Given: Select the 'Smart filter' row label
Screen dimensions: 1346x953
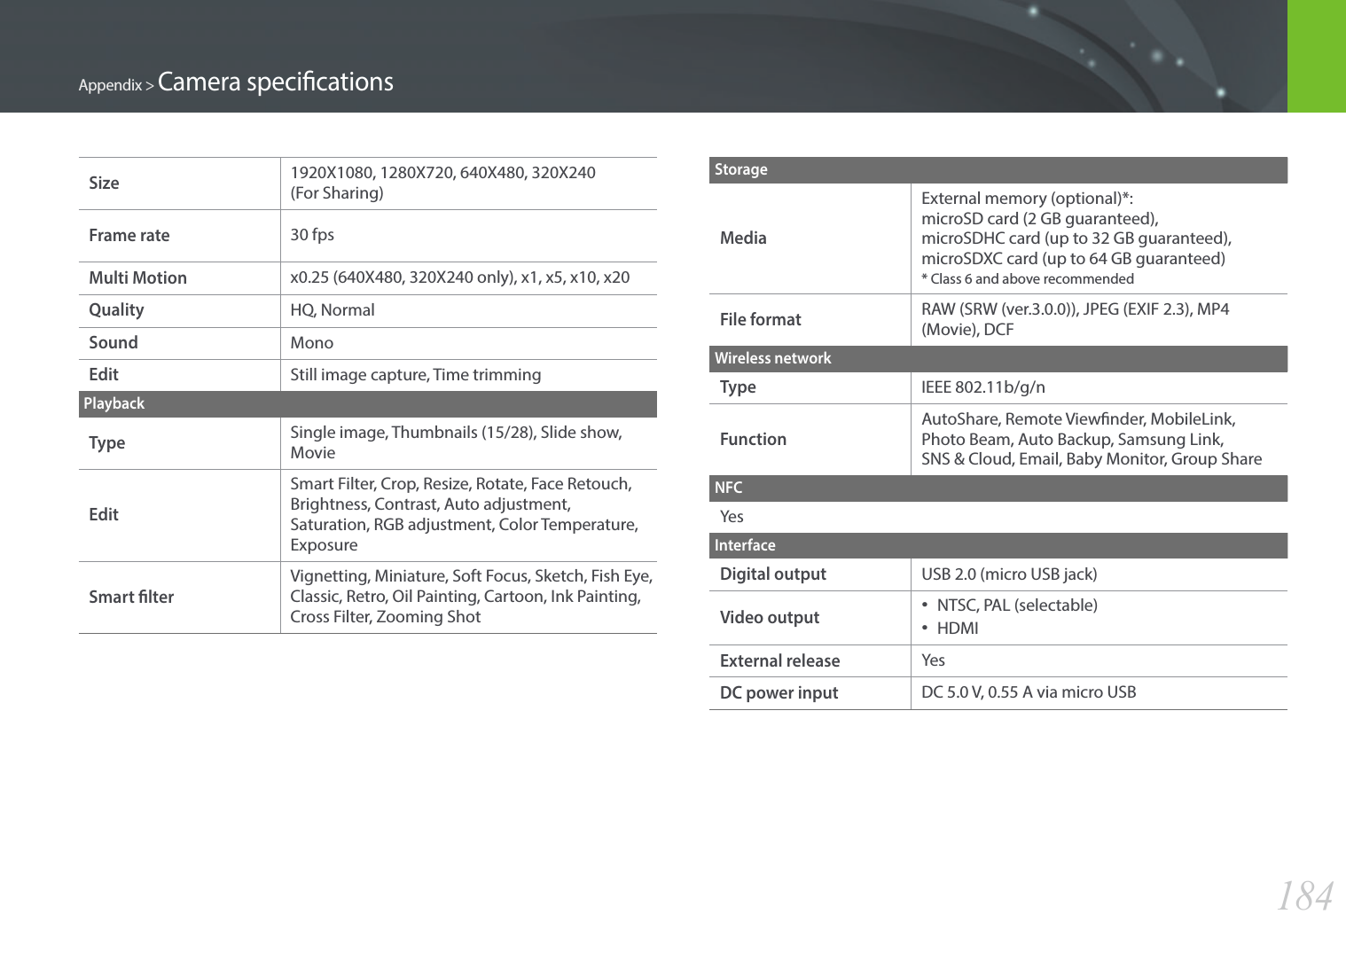Looking at the screenshot, I should (131, 598).
